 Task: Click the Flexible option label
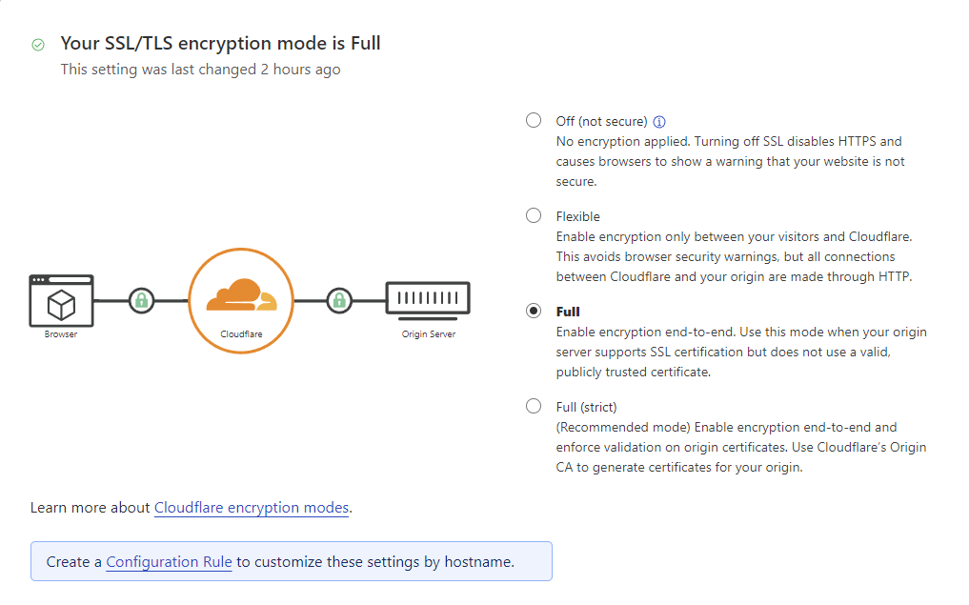click(577, 217)
